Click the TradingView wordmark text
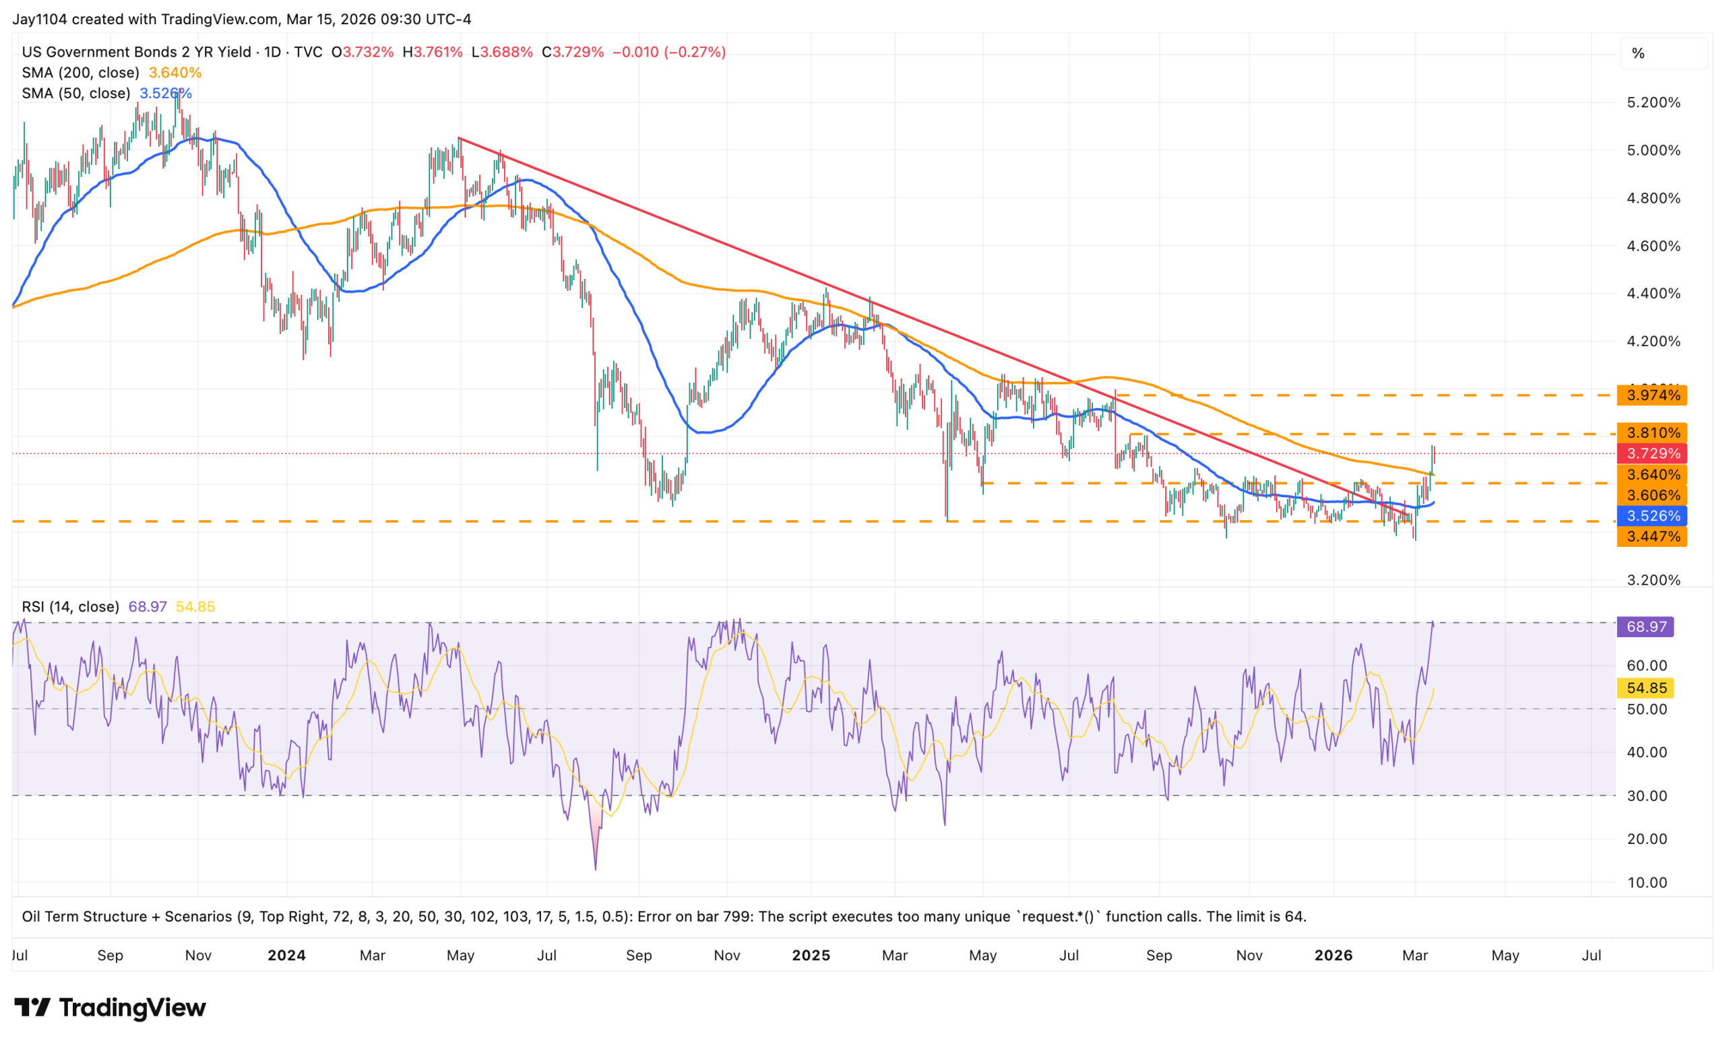Viewport: 1725px width, 1044px height. [x=132, y=1008]
